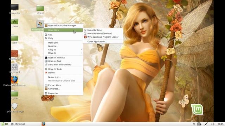This screenshot has width=225, height=126.
Task: Choose Send with Thunderbird
Action: (x=63, y=64)
